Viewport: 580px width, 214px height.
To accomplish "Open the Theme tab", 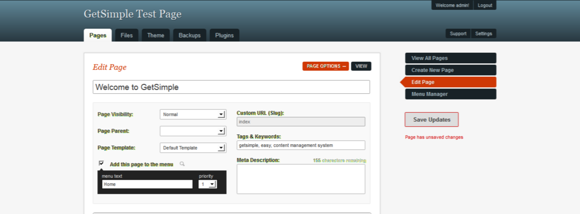I will point(155,35).
